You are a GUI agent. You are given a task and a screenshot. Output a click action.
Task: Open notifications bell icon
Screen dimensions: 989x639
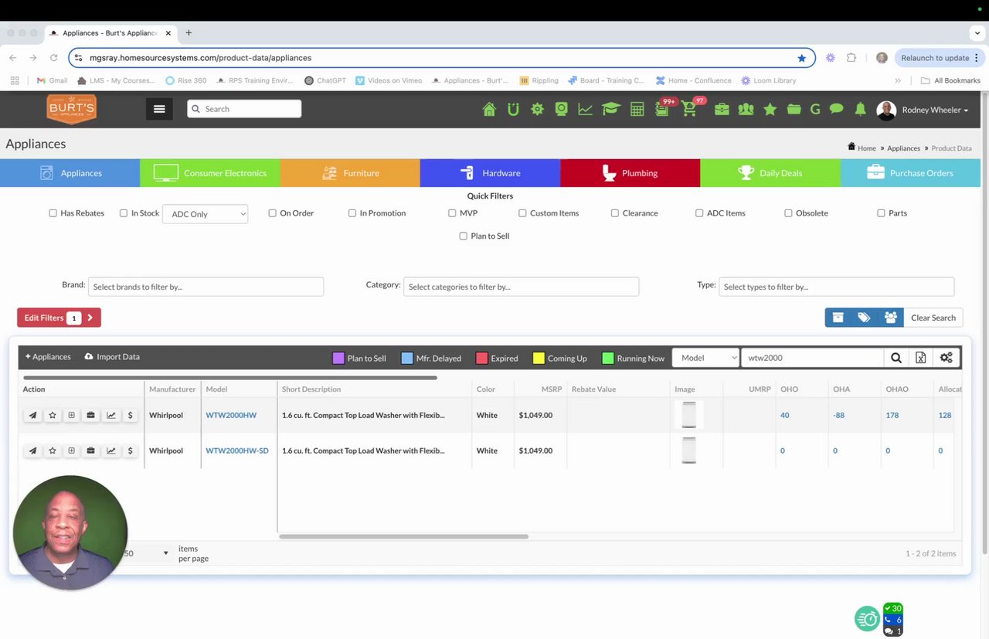coord(860,110)
